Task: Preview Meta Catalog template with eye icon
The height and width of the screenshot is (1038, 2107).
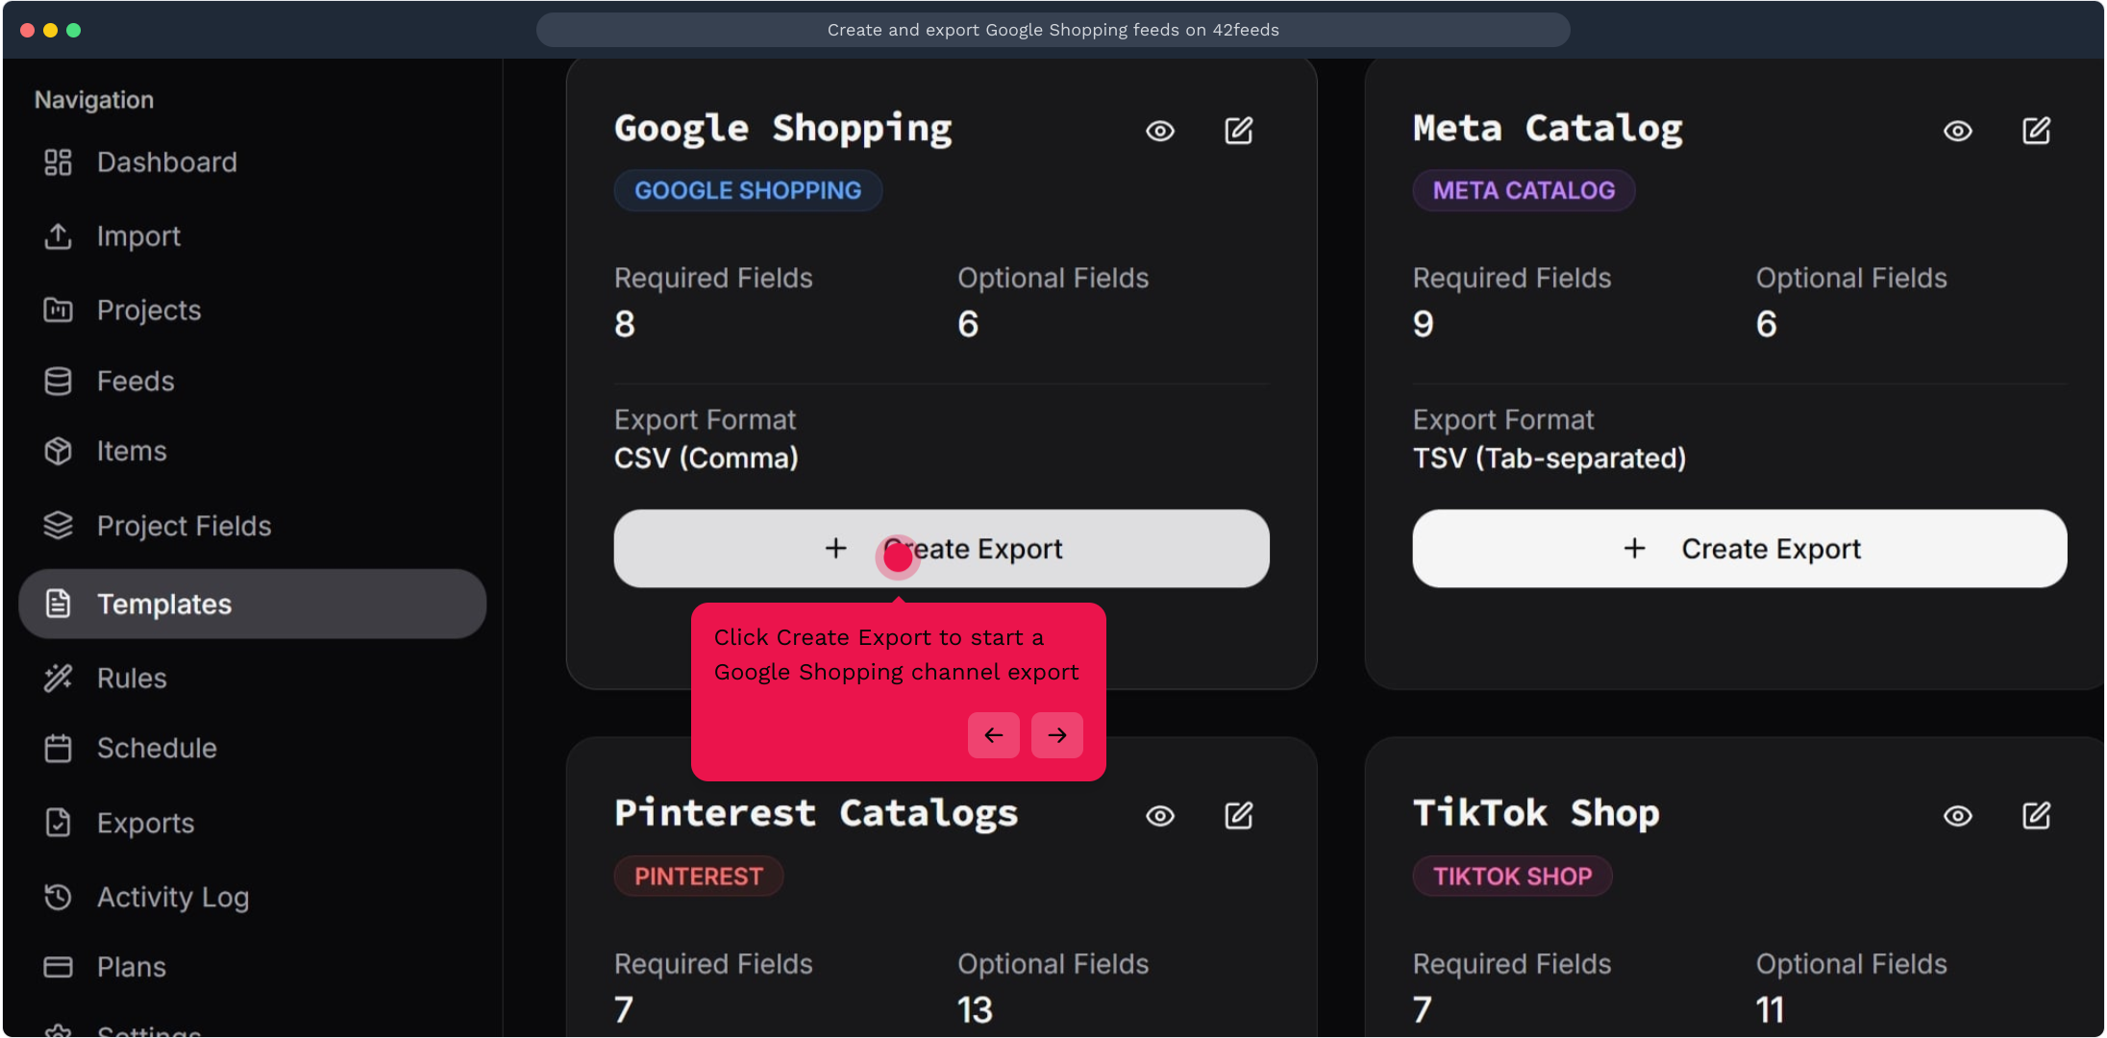Action: (x=1958, y=131)
